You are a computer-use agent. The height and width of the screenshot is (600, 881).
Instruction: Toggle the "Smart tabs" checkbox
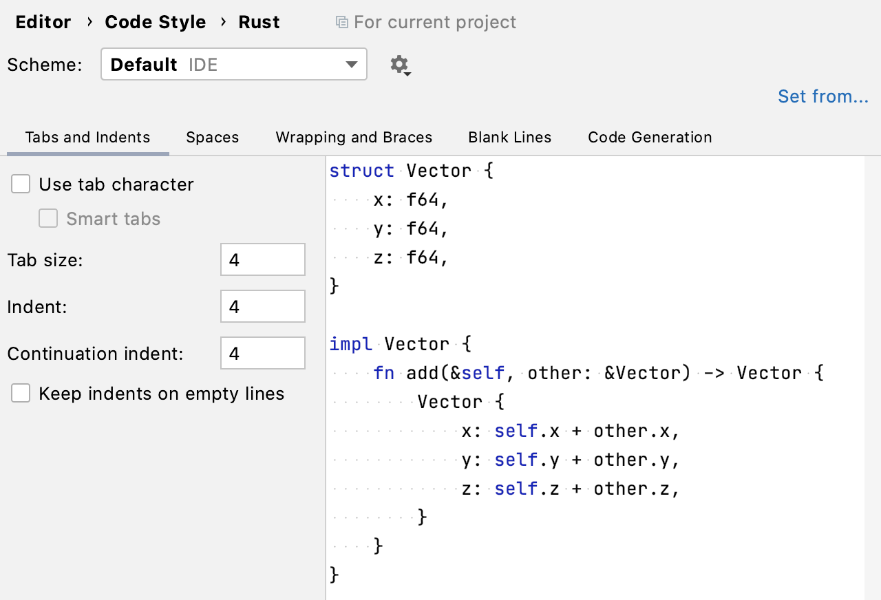click(47, 218)
